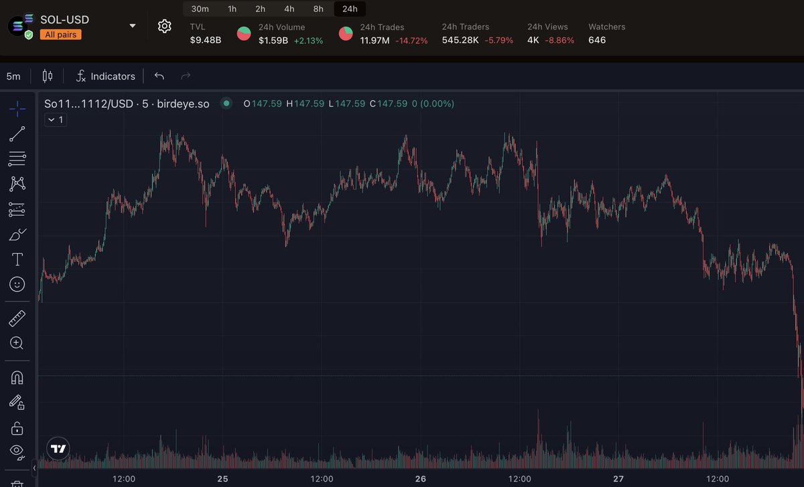Redo the chart action
This screenshot has height=487, width=804.
[186, 76]
